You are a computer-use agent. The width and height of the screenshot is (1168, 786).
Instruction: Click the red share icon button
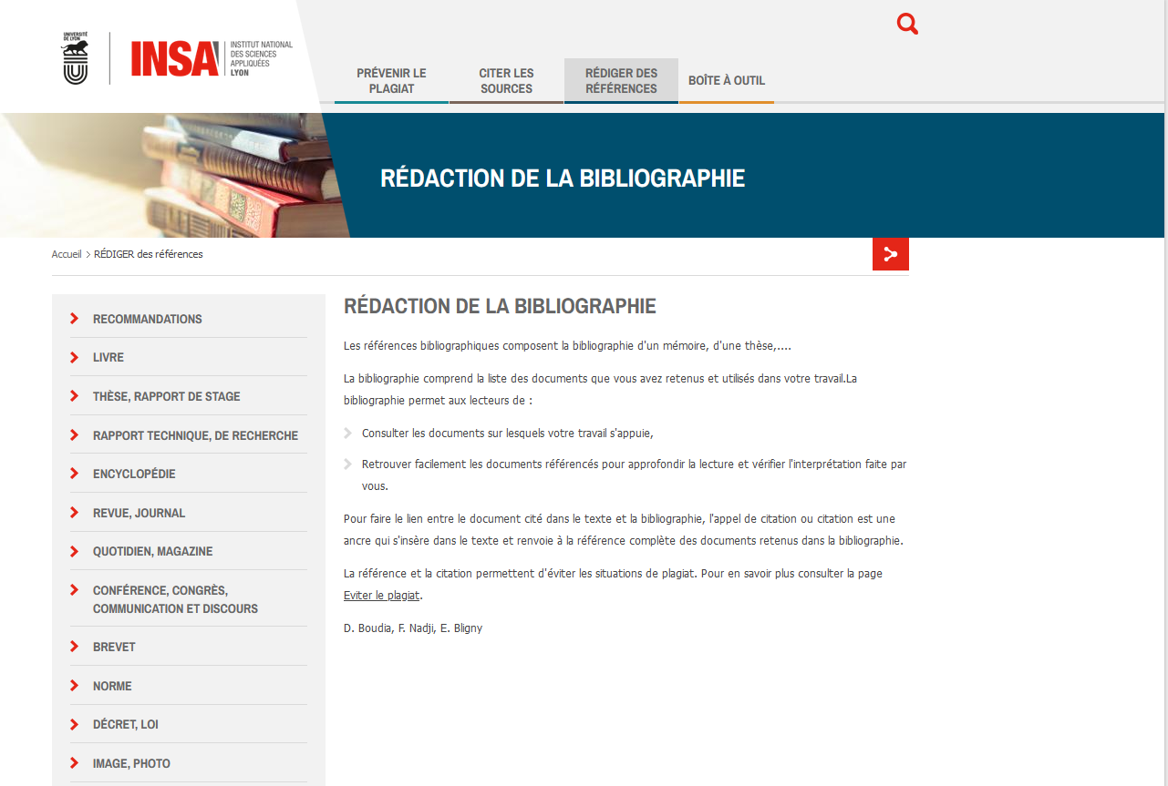click(x=891, y=254)
